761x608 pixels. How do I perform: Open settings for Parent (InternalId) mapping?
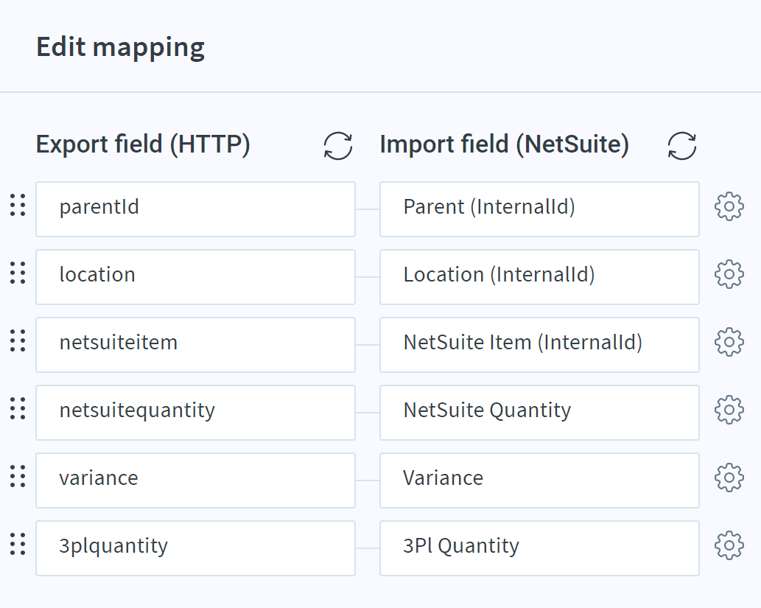pyautogui.click(x=729, y=207)
